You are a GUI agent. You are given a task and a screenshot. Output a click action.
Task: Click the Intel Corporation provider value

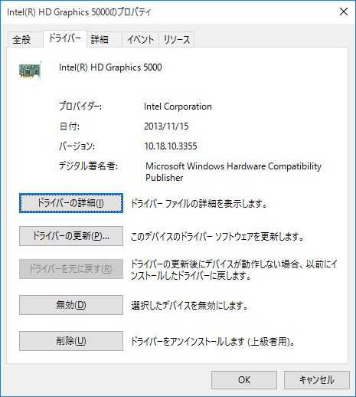coord(178,107)
